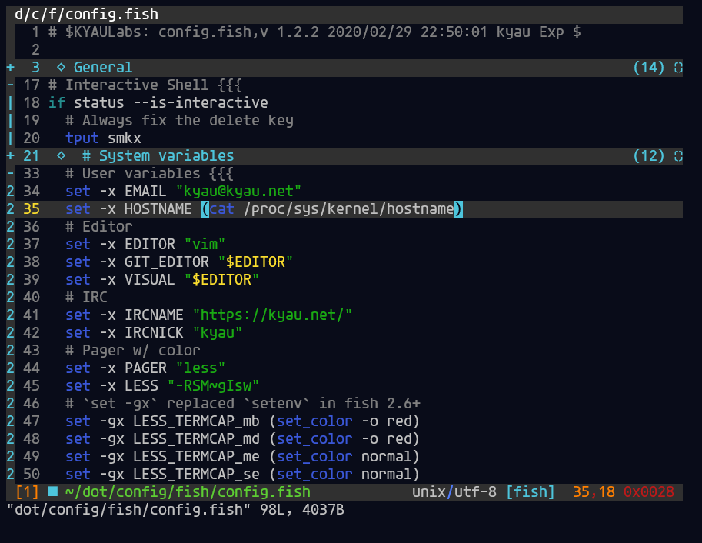702x543 pixels.
Task: Click fold level 2 marker on line 44
Action: click(x=10, y=368)
